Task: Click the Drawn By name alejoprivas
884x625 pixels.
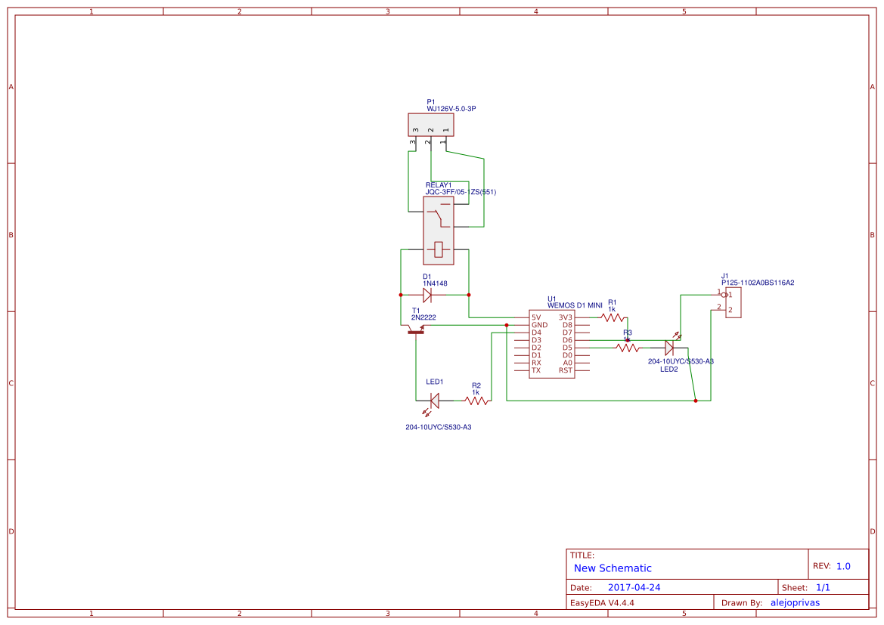Action: point(795,602)
